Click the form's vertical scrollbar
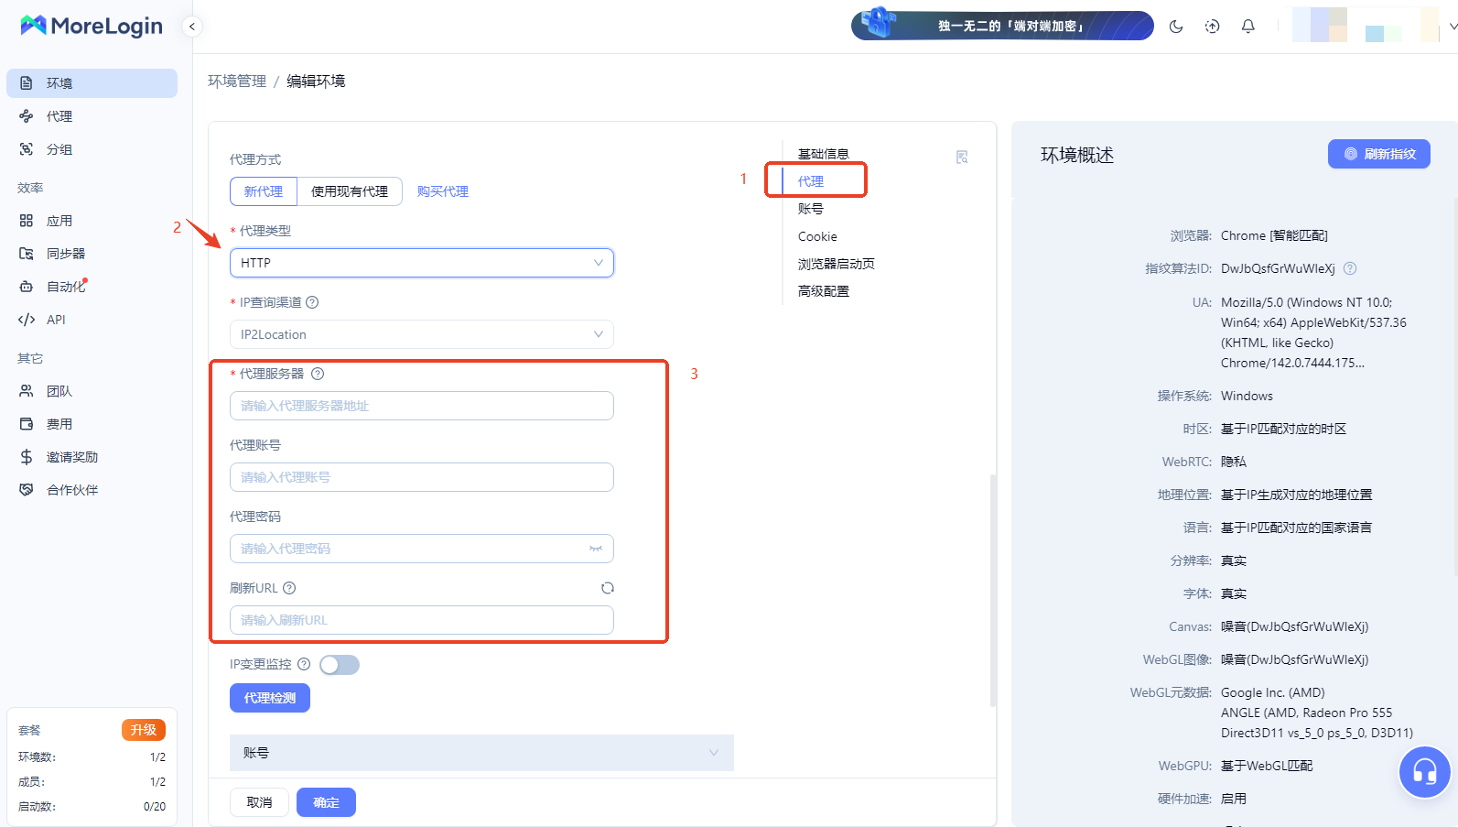Image resolution: width=1458 pixels, height=827 pixels. click(x=993, y=591)
